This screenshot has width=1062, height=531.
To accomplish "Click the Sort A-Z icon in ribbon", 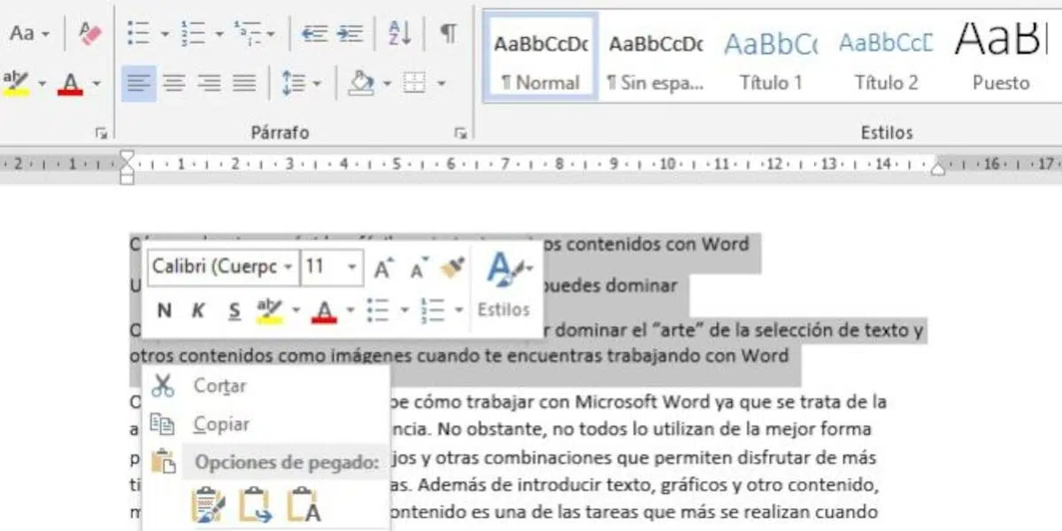I will click(399, 34).
